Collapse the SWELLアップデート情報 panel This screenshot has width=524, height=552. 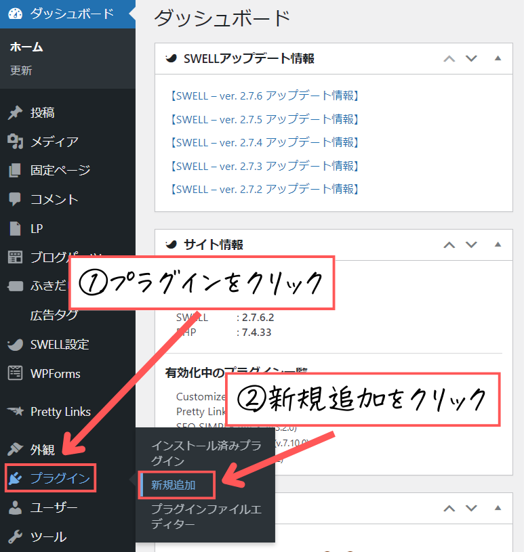(x=498, y=58)
